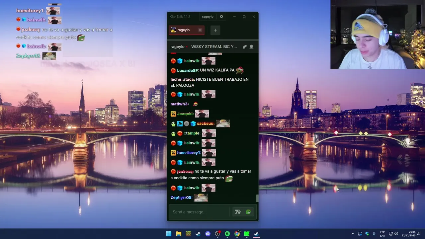Click Zephyrr05's emote image in KickTalk window
The width and height of the screenshot is (425, 239).
pos(201,198)
